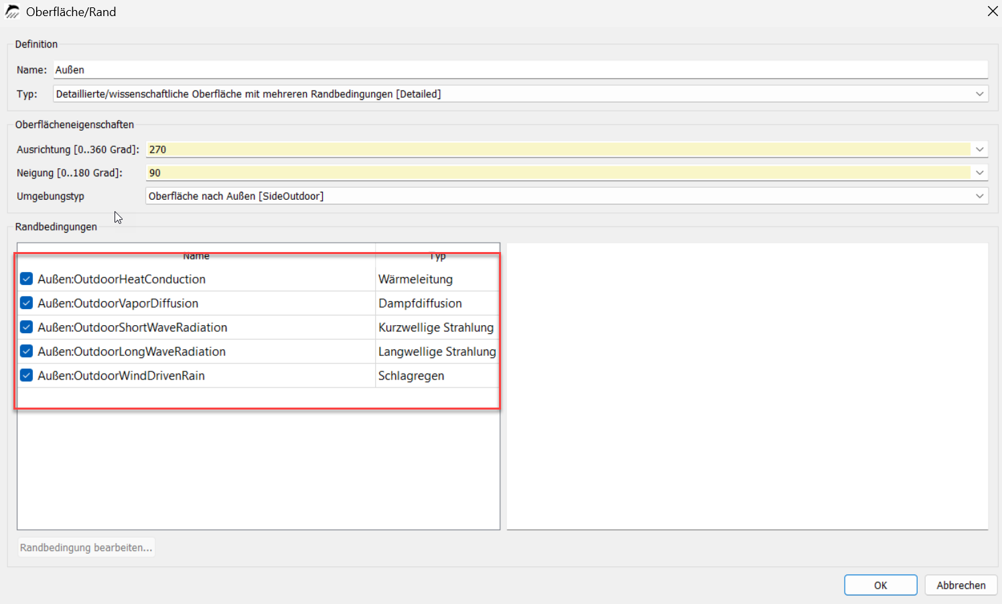The height and width of the screenshot is (604, 1002).
Task: Click the Name field containing Außen
Action: tap(520, 70)
